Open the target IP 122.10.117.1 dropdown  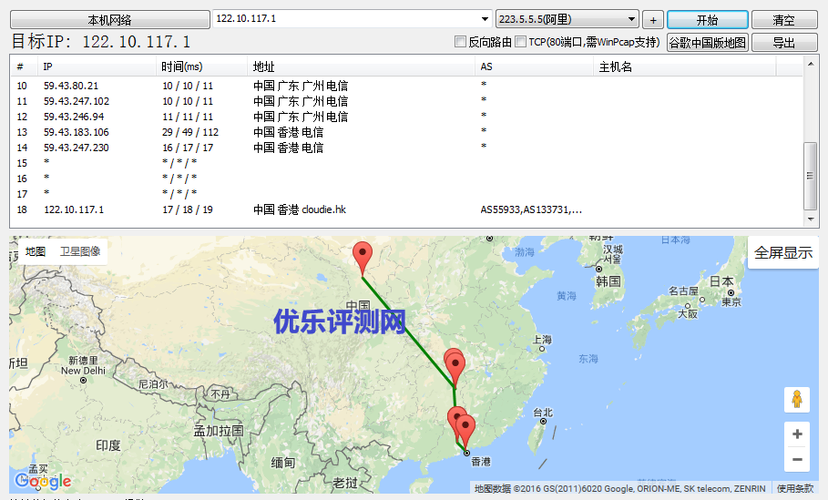[x=485, y=19]
